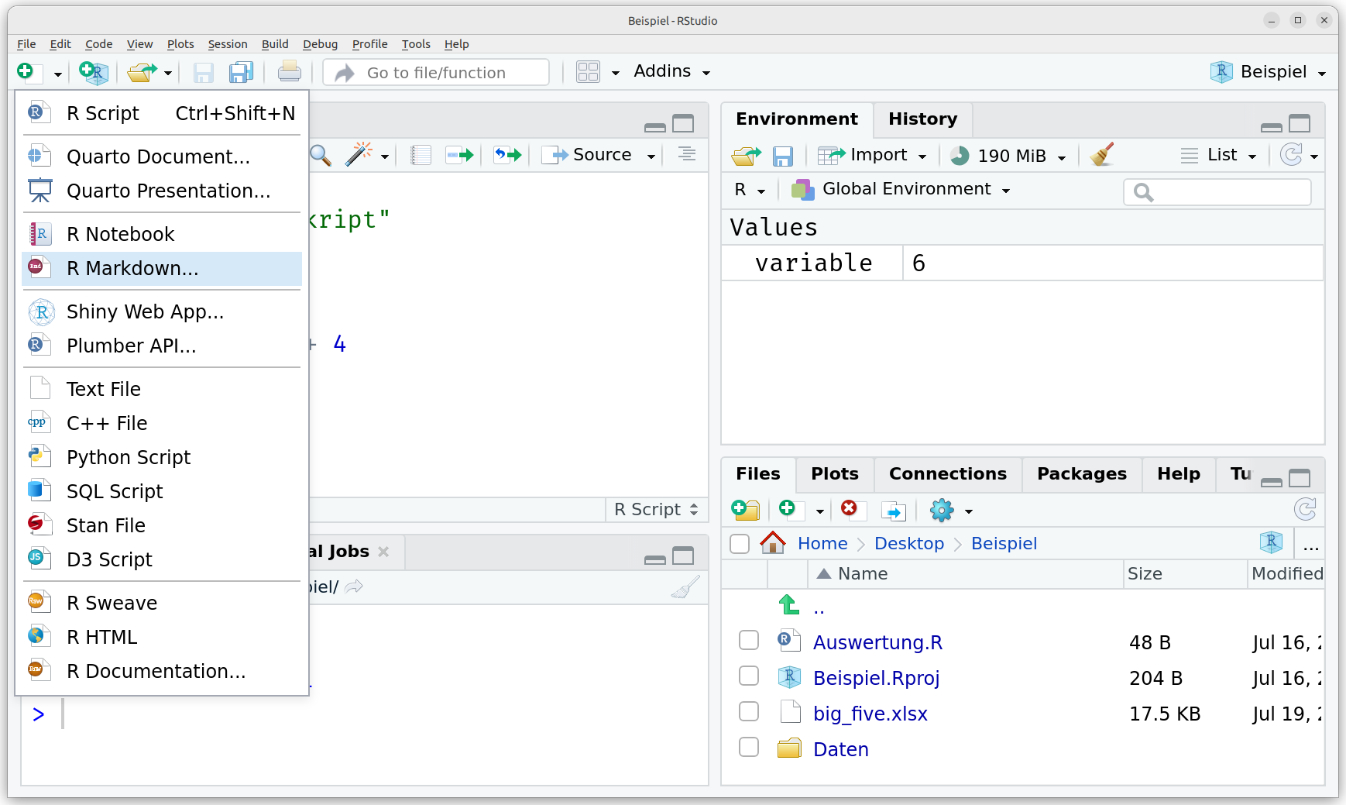Viewport: 1346px width, 805px height.
Task: Navigate to Desktop in the breadcrumb
Action: [x=909, y=543]
